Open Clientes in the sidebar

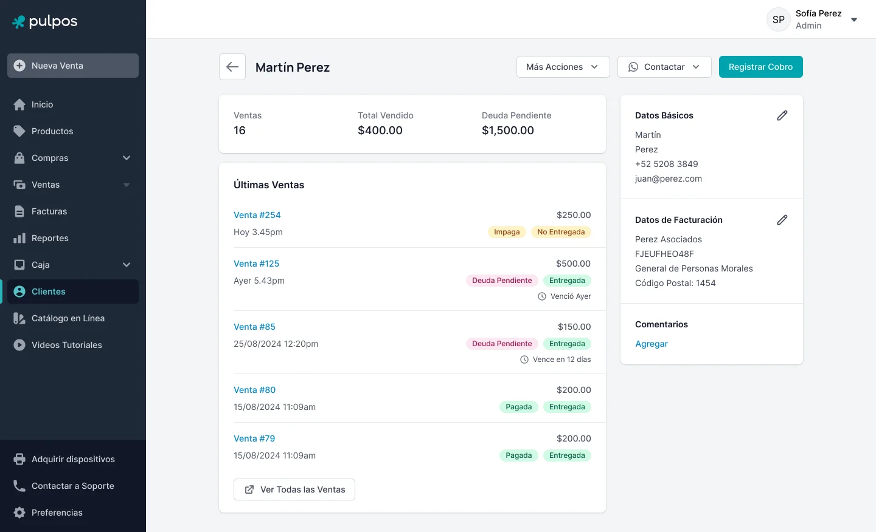pos(73,292)
